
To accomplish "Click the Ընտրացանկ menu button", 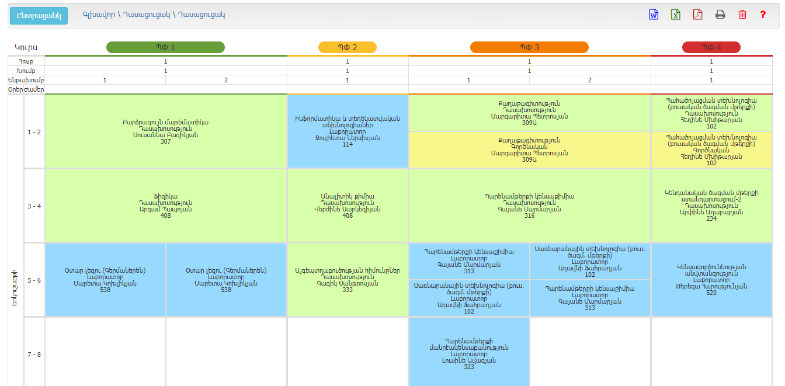I will [x=39, y=16].
